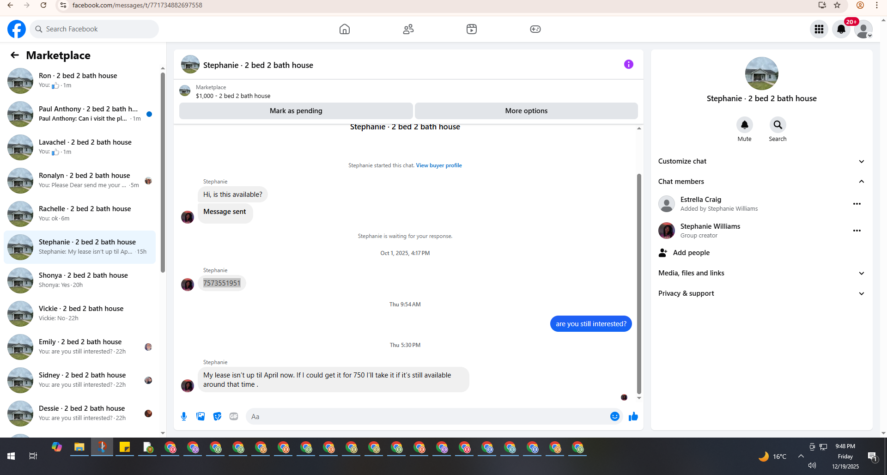Open View buyer profile link
The image size is (887, 475).
click(x=439, y=165)
